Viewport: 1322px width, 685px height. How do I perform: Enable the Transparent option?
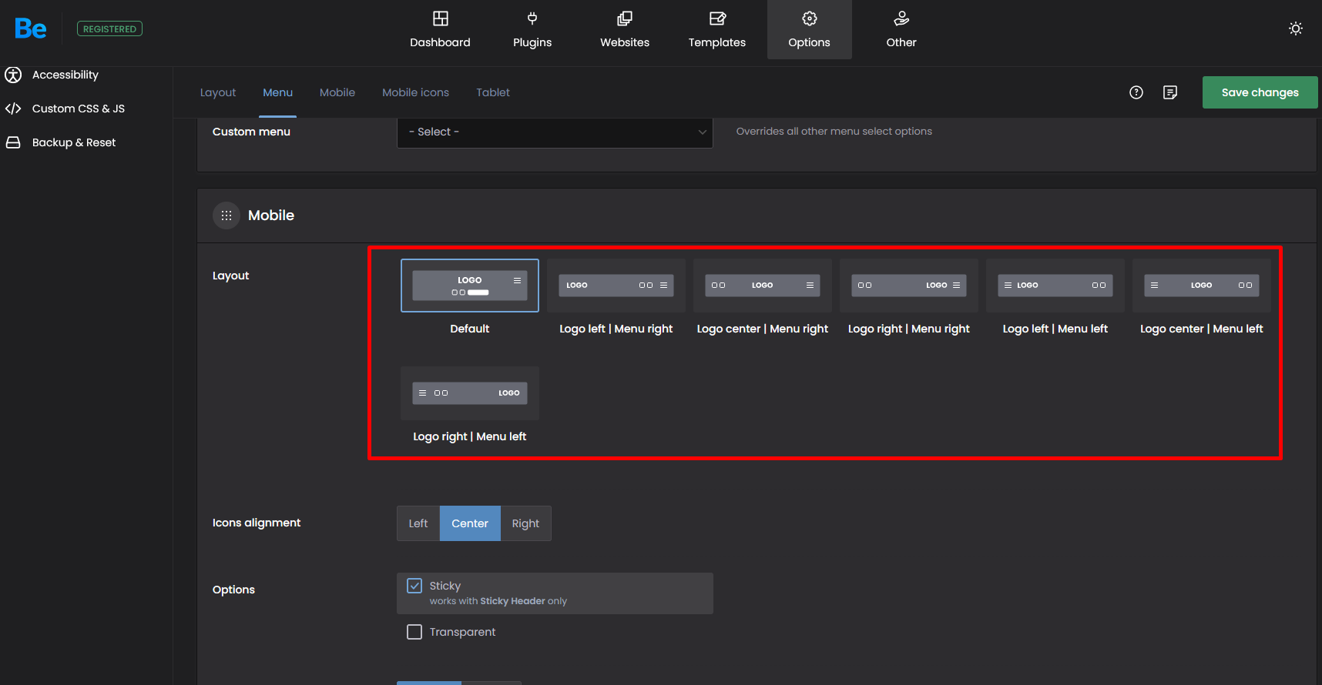414,632
